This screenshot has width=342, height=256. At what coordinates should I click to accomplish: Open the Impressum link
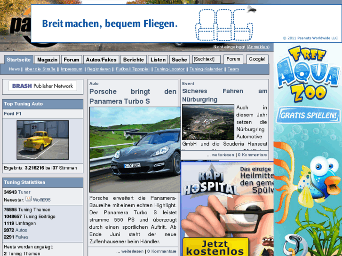[72, 69]
